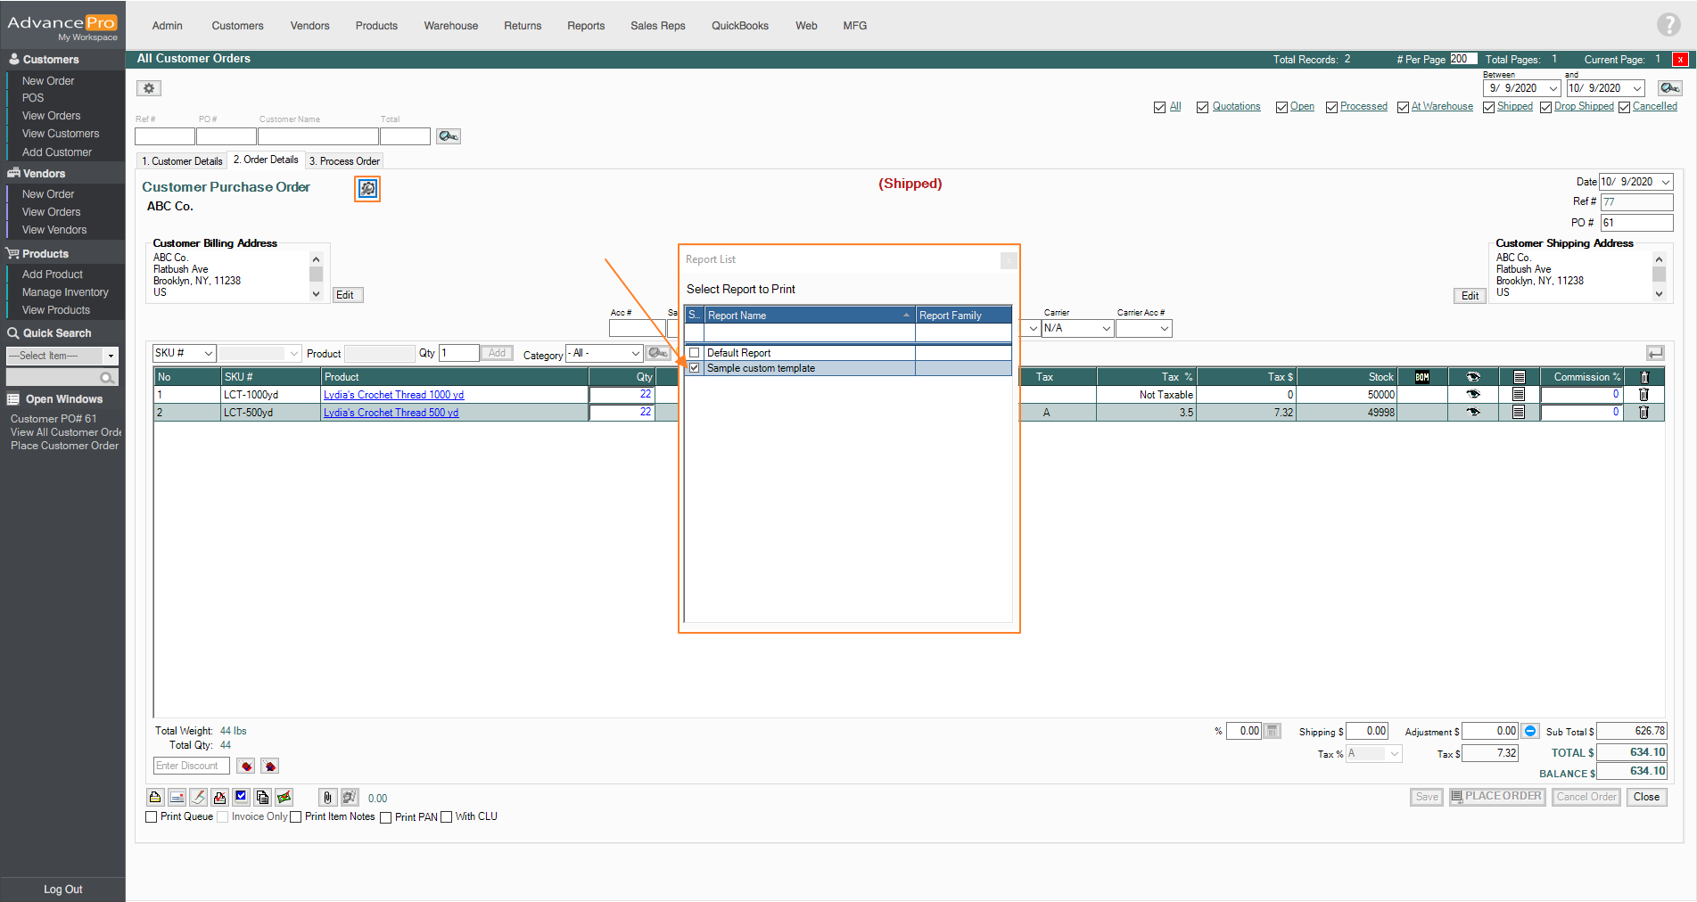
Task: Open Lydia's Crochet Thread 1000 yd link
Action: click(393, 395)
